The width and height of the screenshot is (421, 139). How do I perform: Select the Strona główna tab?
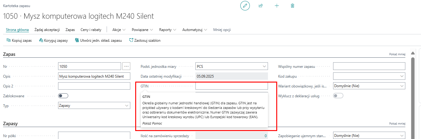pyautogui.click(x=18, y=30)
